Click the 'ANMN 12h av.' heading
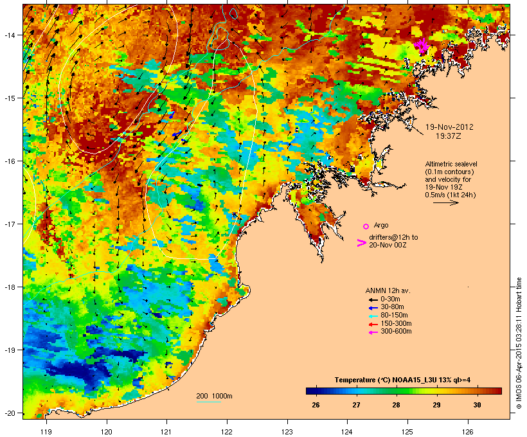The height and width of the screenshot is (437, 527). (x=388, y=290)
